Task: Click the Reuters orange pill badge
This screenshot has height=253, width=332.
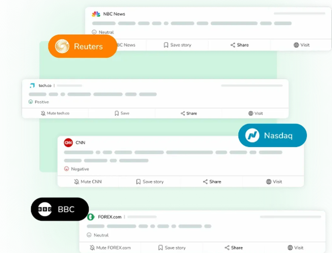Action: pos(82,46)
